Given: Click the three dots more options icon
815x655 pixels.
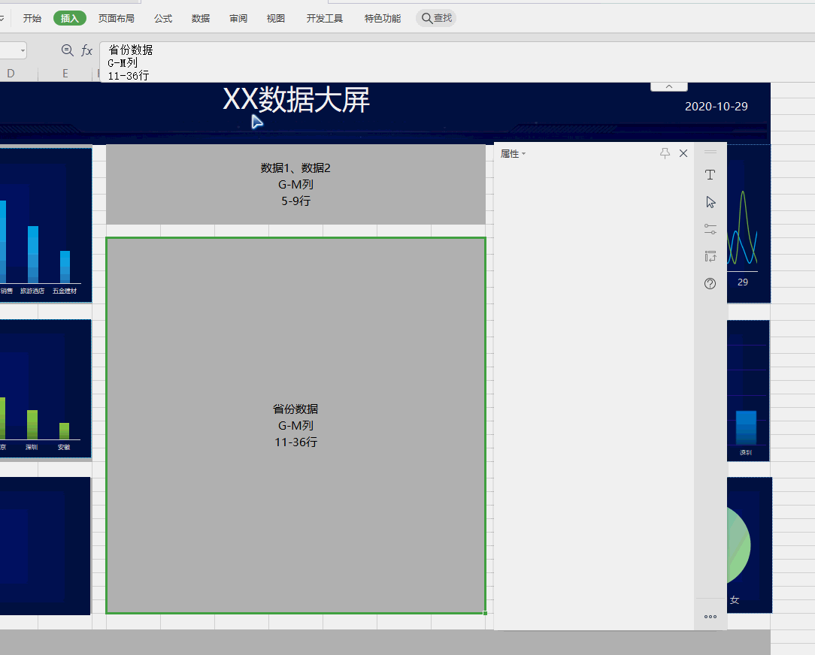Looking at the screenshot, I should pyautogui.click(x=710, y=617).
